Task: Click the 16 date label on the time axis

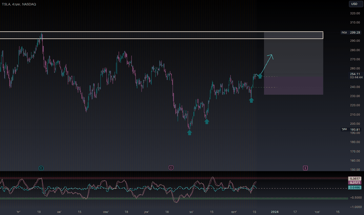Action: (x=167, y=212)
